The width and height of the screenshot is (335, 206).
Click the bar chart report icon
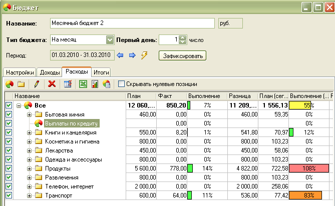(x=95, y=84)
